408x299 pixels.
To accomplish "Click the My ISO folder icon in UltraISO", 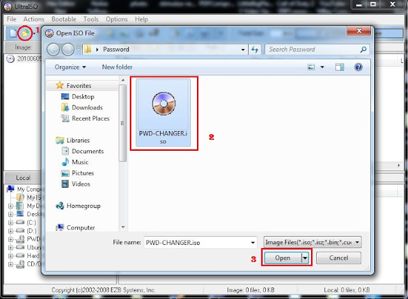I will [x=20, y=197].
